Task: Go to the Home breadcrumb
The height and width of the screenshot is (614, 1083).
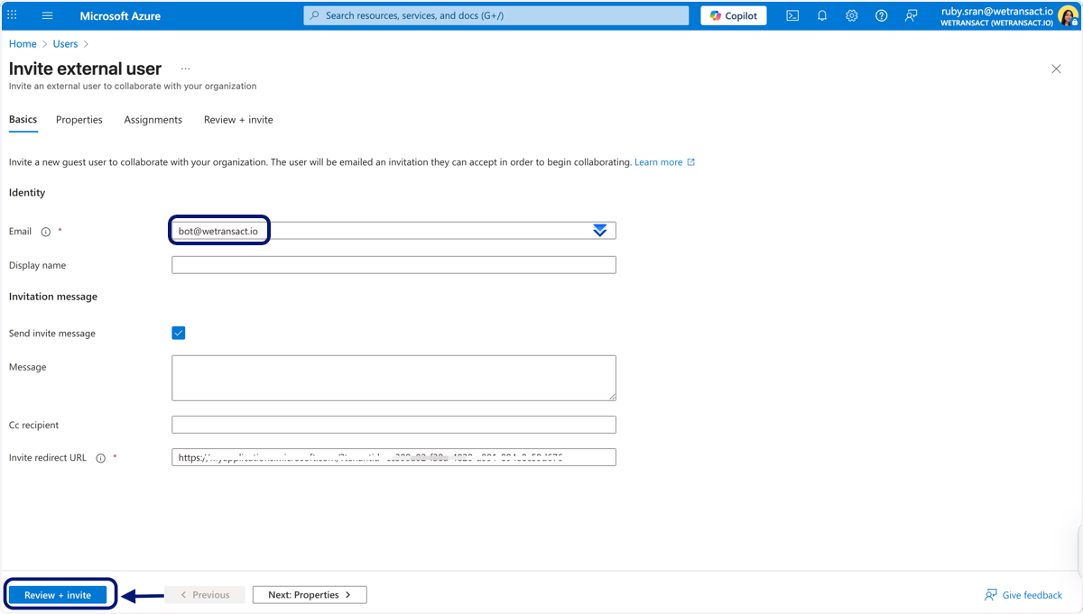Action: (x=23, y=43)
